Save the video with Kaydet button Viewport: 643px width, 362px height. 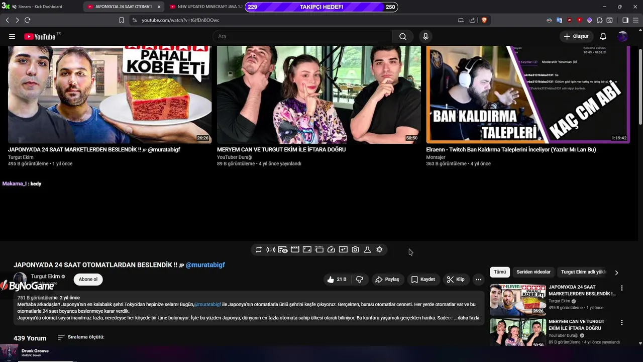click(423, 280)
